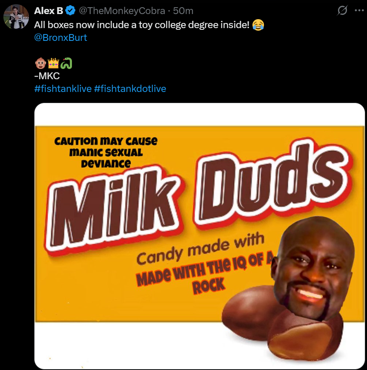This screenshot has height=370, width=367.
Task: Click the green snake emoji
Action: [x=66, y=64]
